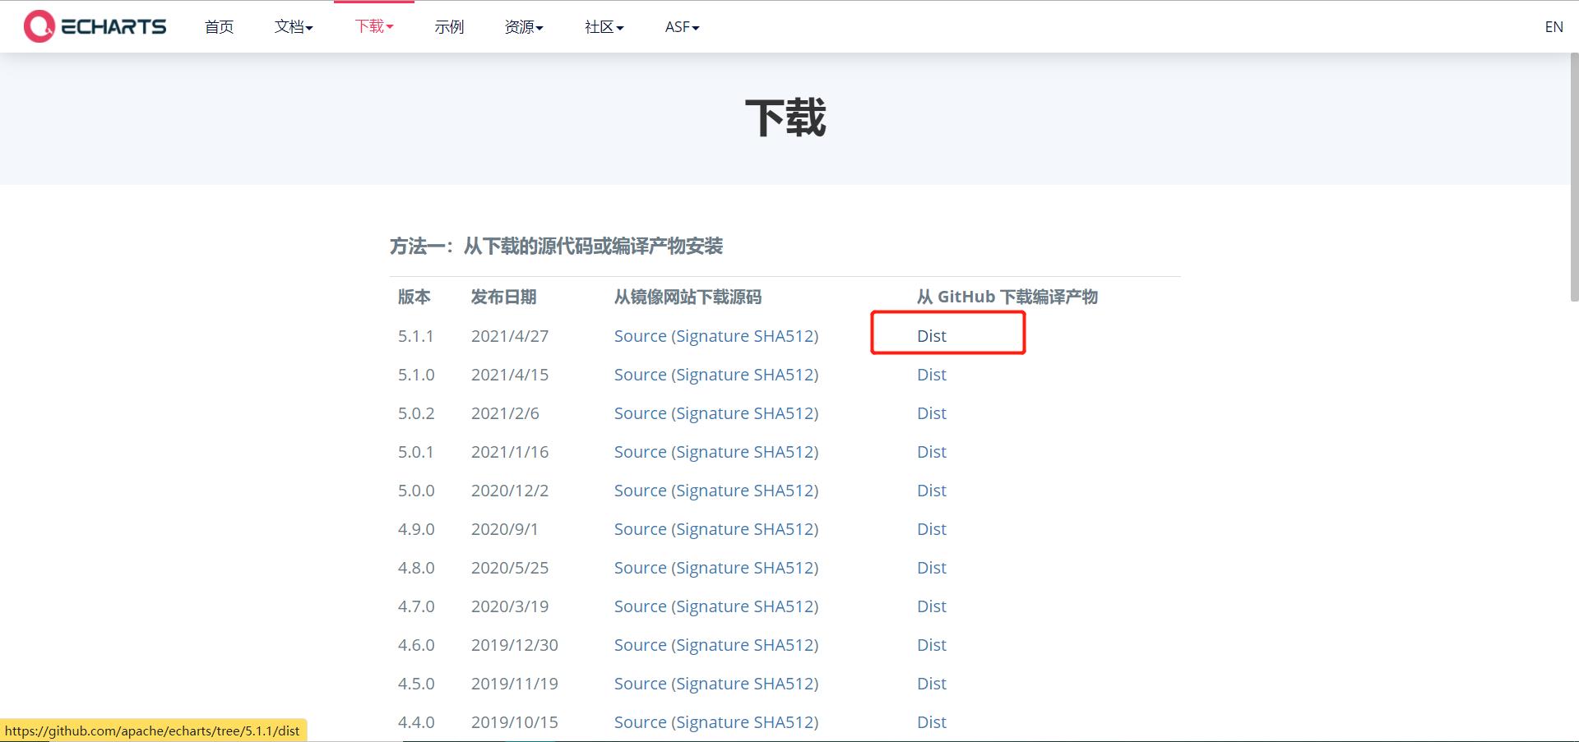Expand the 资源 dropdown menu
This screenshot has height=742, width=1579.
[x=524, y=27]
